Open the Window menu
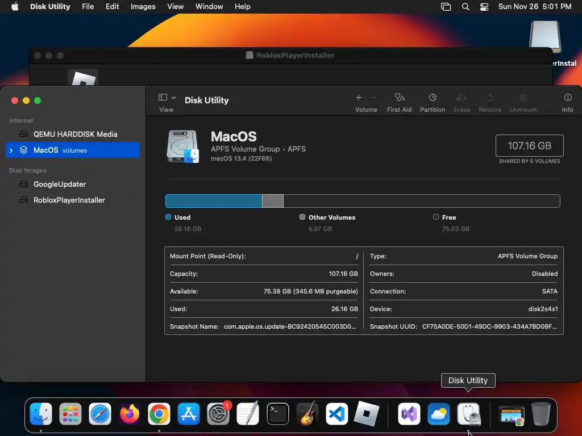 [209, 7]
